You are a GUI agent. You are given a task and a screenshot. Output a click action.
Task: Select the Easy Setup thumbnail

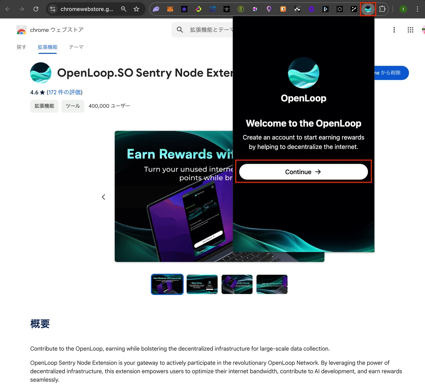[202, 284]
